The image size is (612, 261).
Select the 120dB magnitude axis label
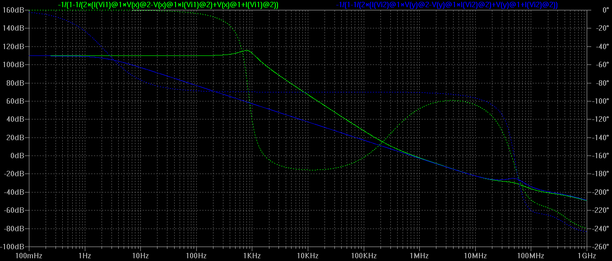(x=14, y=46)
